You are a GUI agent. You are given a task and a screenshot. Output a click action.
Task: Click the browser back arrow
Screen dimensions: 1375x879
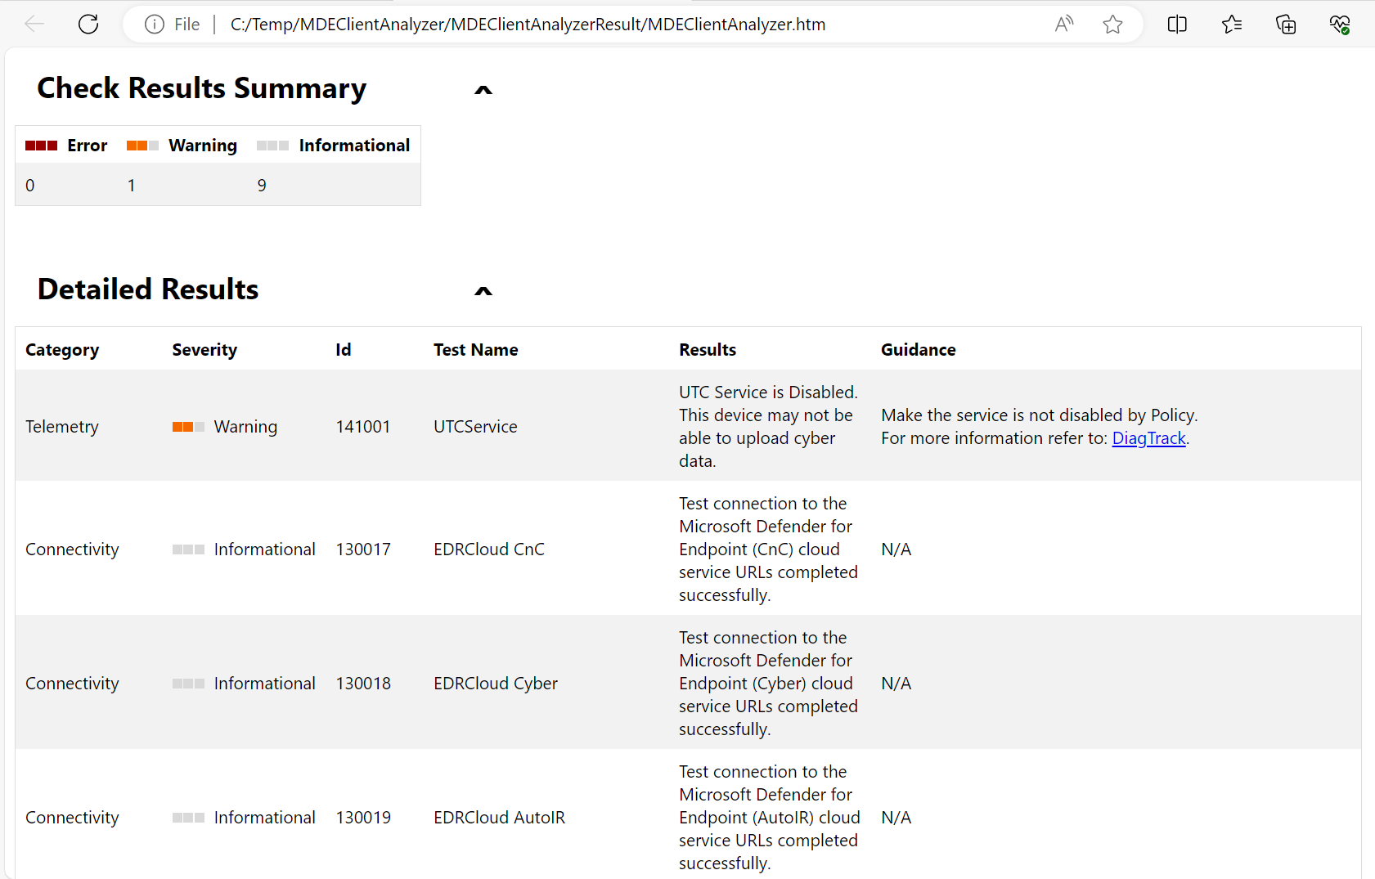pos(34,25)
